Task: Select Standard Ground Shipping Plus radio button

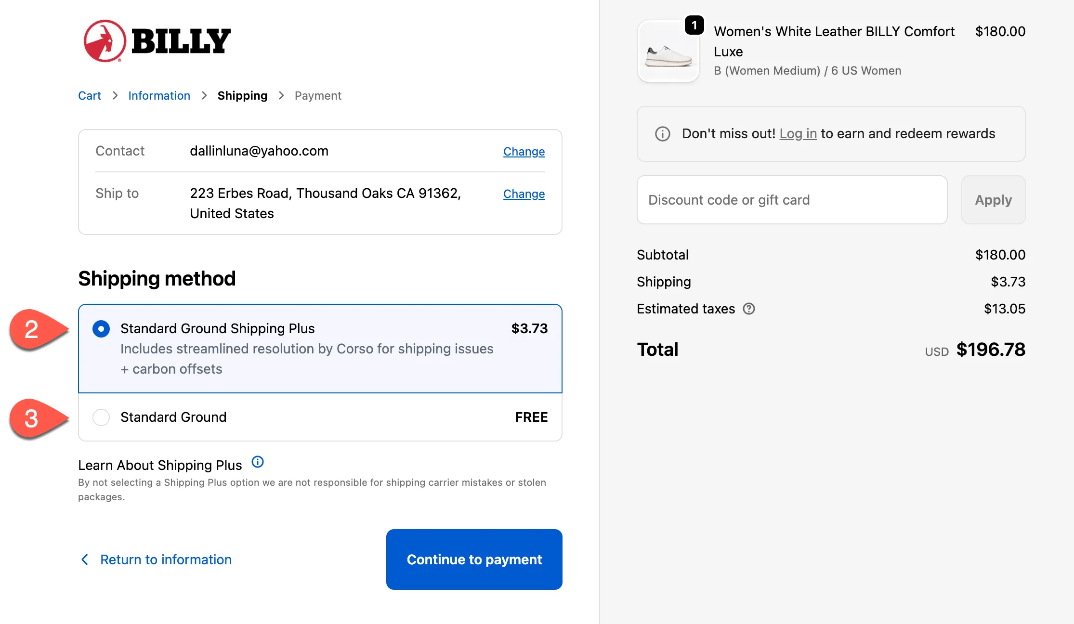Action: pyautogui.click(x=101, y=329)
